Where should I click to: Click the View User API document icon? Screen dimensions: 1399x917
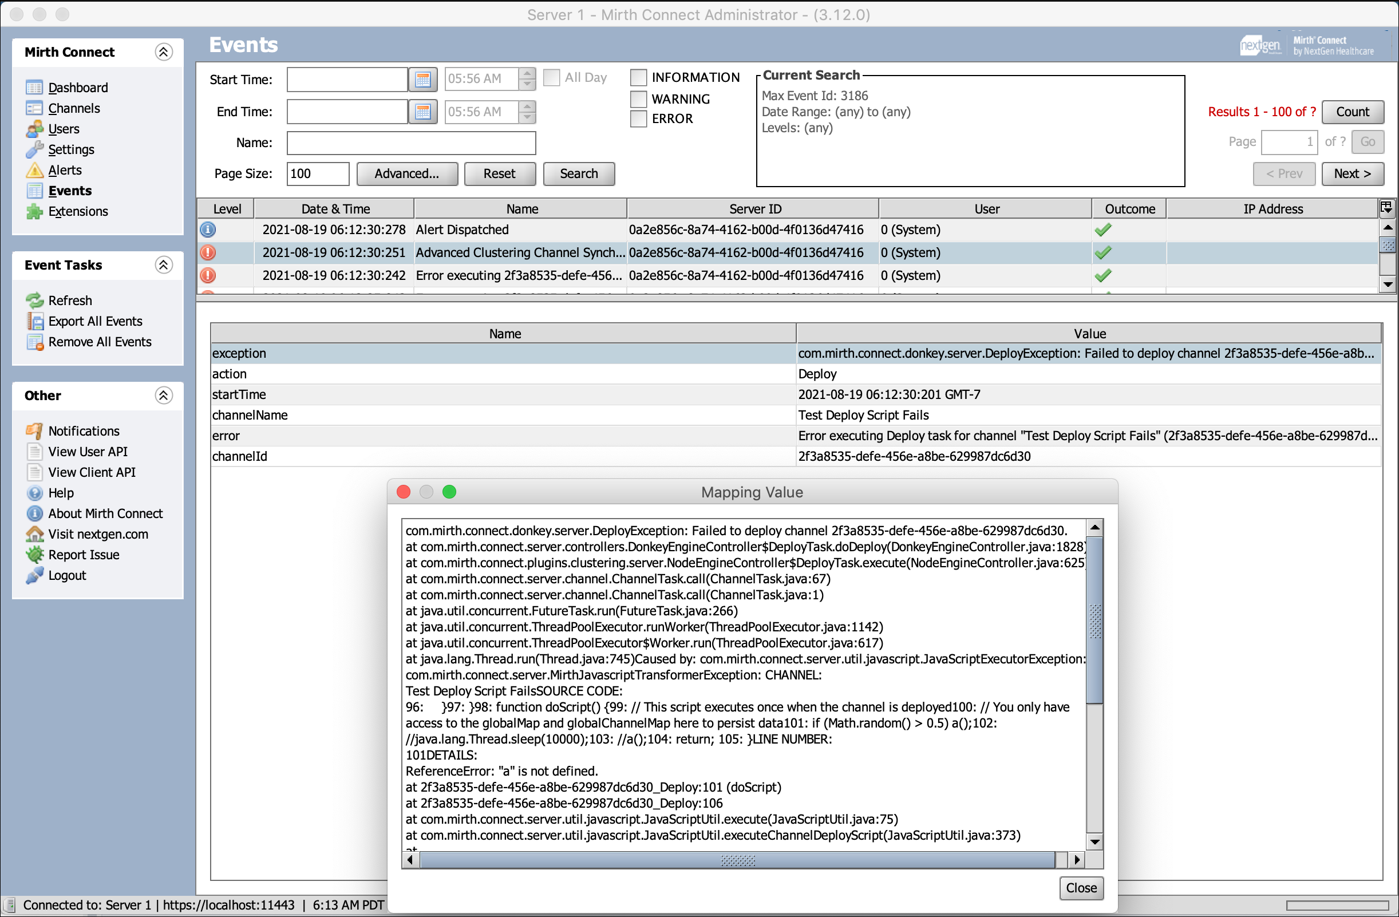(x=34, y=452)
